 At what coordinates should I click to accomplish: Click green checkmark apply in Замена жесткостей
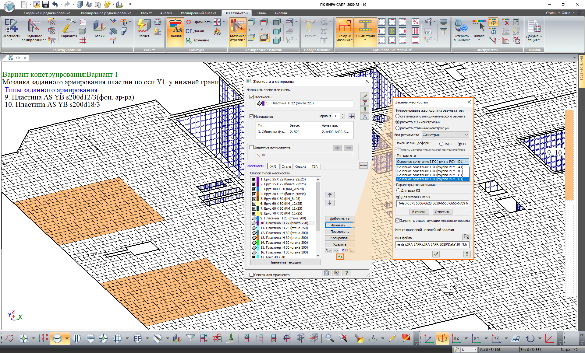436,254
